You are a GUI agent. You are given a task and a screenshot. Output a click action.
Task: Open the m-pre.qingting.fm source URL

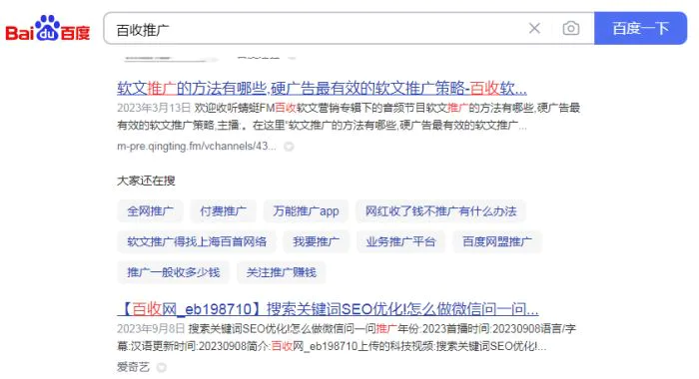196,146
